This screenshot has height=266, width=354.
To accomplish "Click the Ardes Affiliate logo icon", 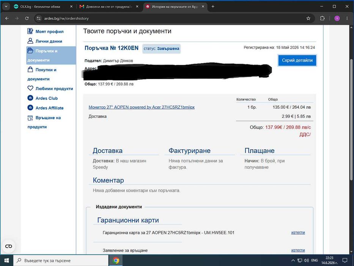I will [x=30, y=108].
